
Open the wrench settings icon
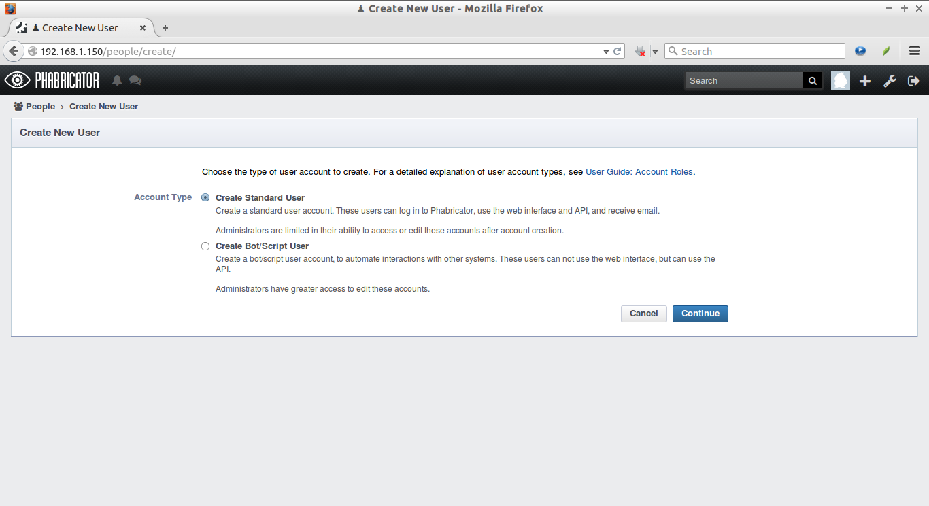tap(890, 81)
